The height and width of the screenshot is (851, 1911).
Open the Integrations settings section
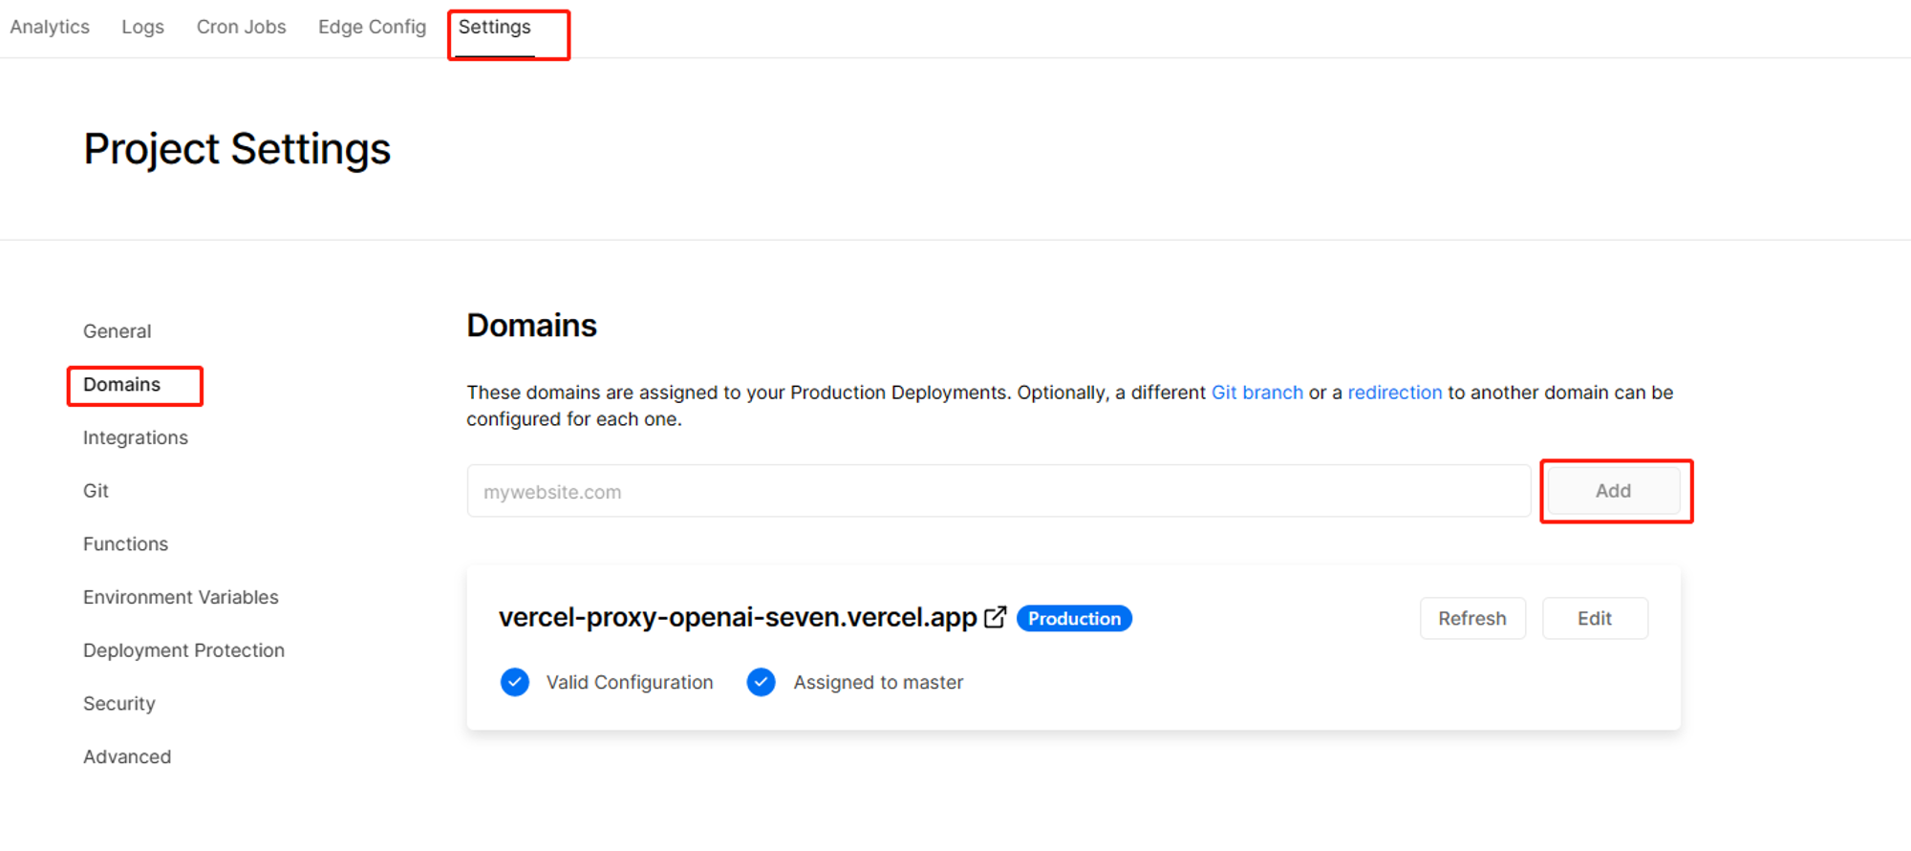click(136, 437)
